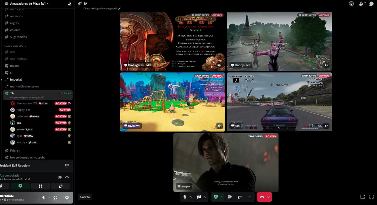Click the pencil icon to edit channel status

coord(119,9)
